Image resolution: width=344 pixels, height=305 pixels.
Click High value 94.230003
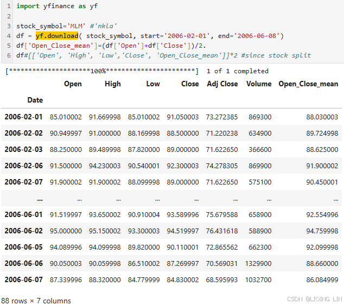[105, 166]
